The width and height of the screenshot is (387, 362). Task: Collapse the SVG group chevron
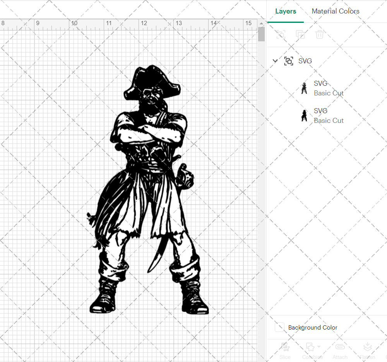275,61
